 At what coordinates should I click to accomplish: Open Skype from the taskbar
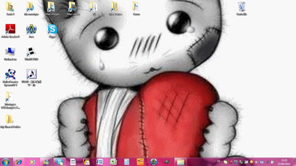[60, 162]
